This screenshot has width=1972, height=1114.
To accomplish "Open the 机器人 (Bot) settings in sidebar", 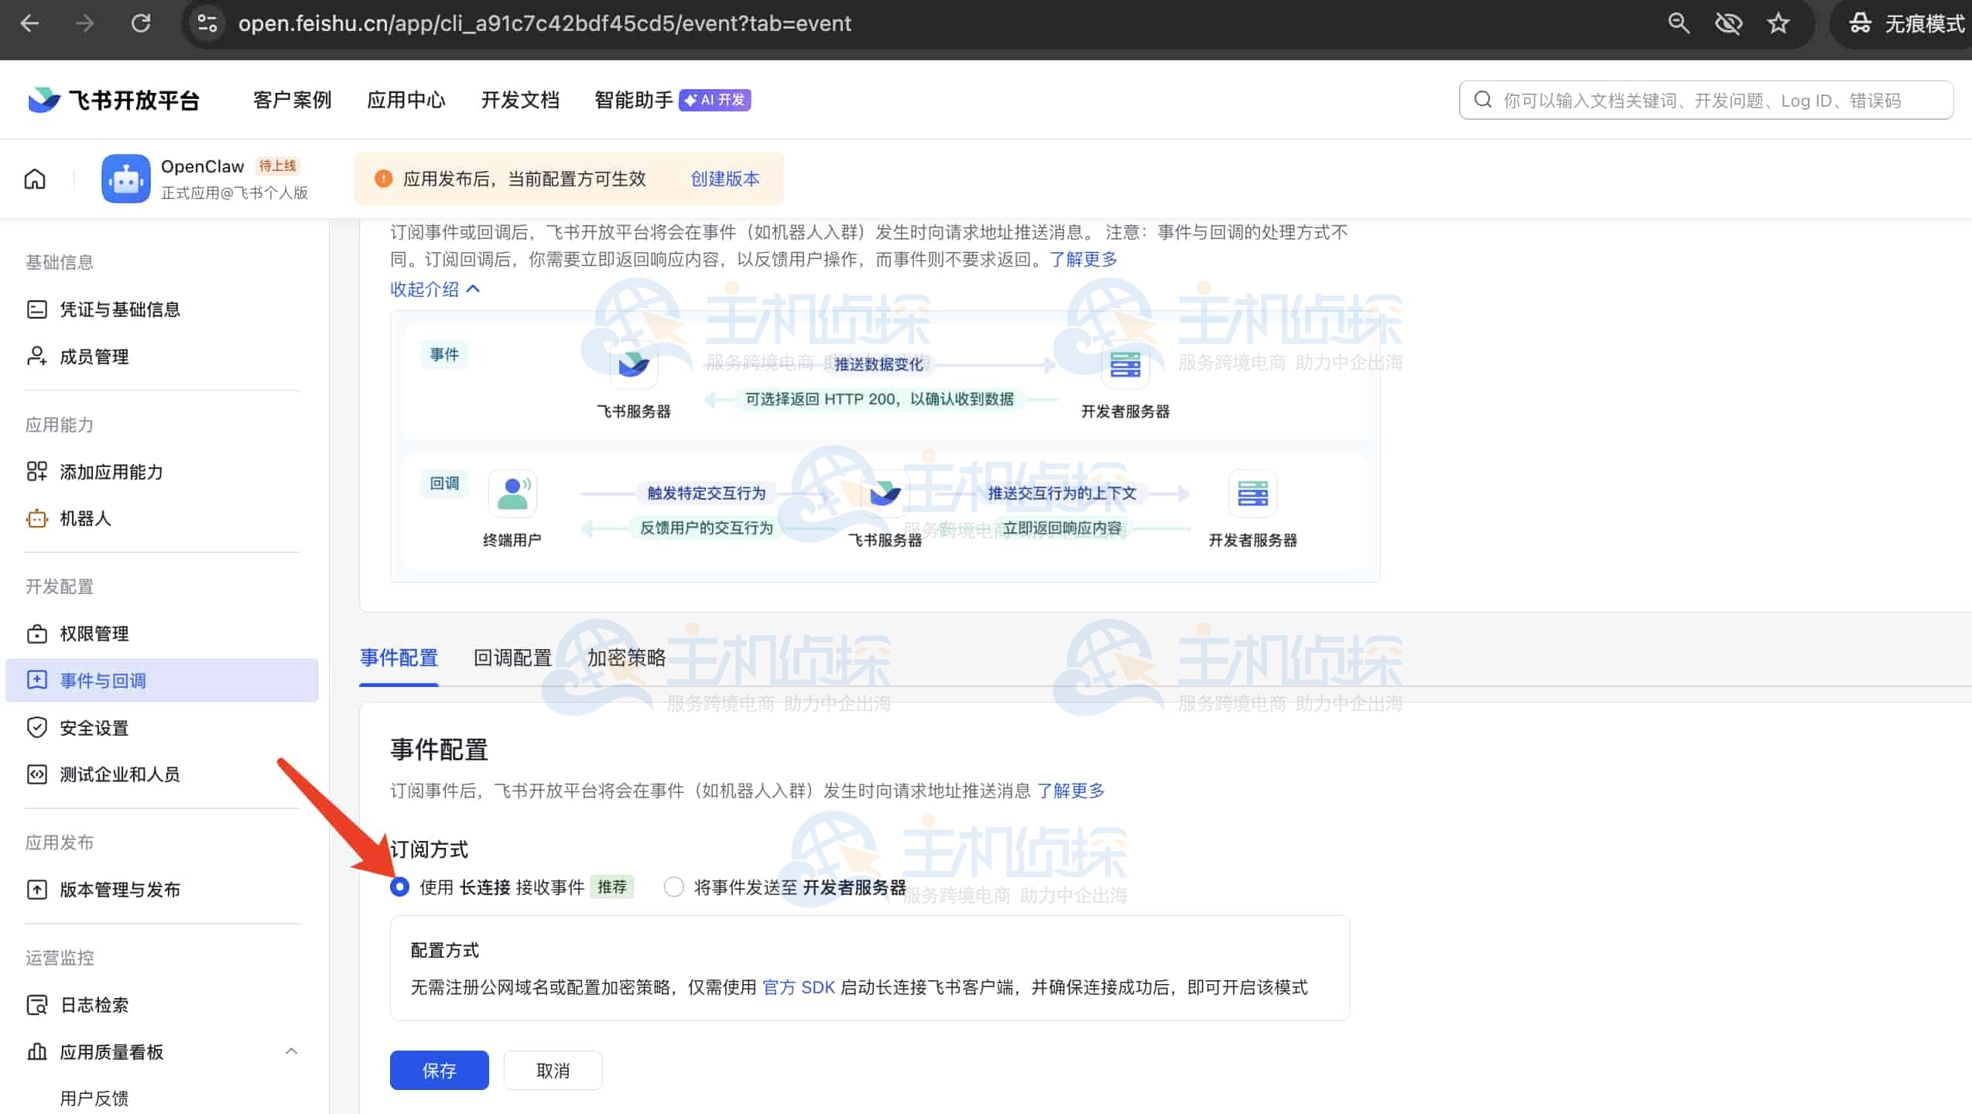I will click(86, 518).
